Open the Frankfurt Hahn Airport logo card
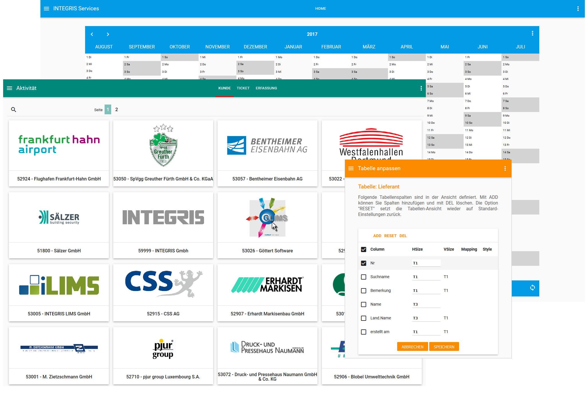The width and height of the screenshot is (586, 395). 59,145
